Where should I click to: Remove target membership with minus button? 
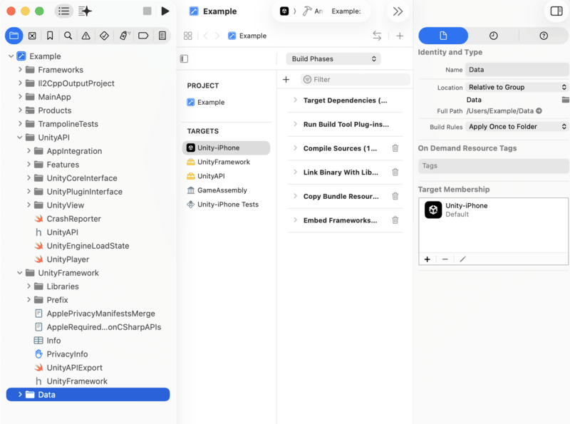tap(445, 259)
